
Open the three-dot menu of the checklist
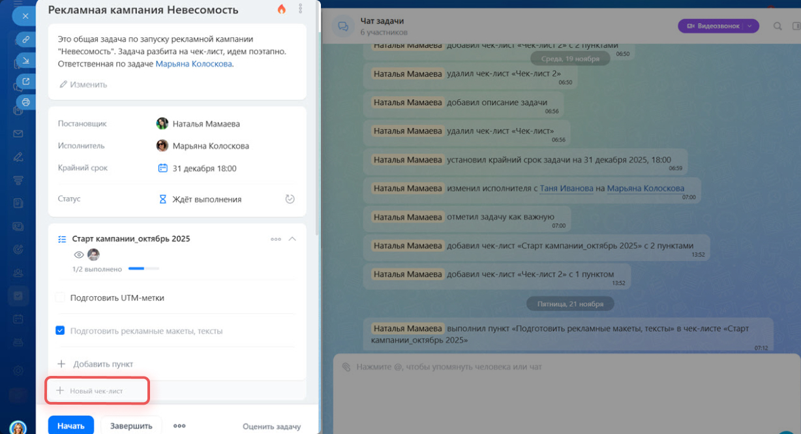(276, 239)
